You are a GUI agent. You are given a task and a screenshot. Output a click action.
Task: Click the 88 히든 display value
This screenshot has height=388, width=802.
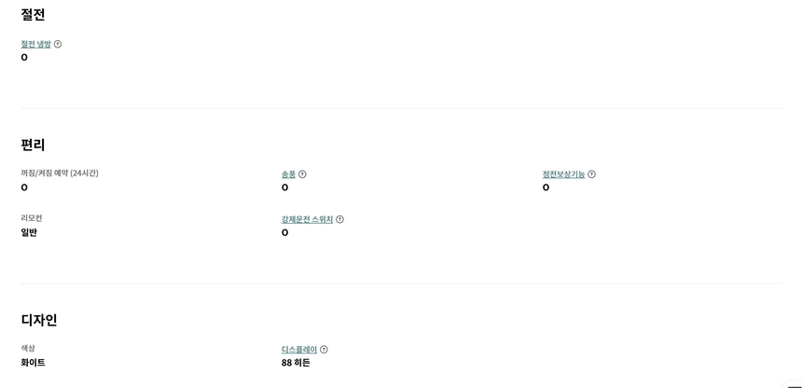pos(296,363)
